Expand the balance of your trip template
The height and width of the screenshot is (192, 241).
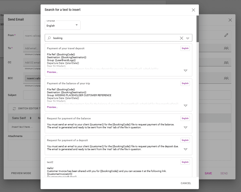click(x=185, y=106)
